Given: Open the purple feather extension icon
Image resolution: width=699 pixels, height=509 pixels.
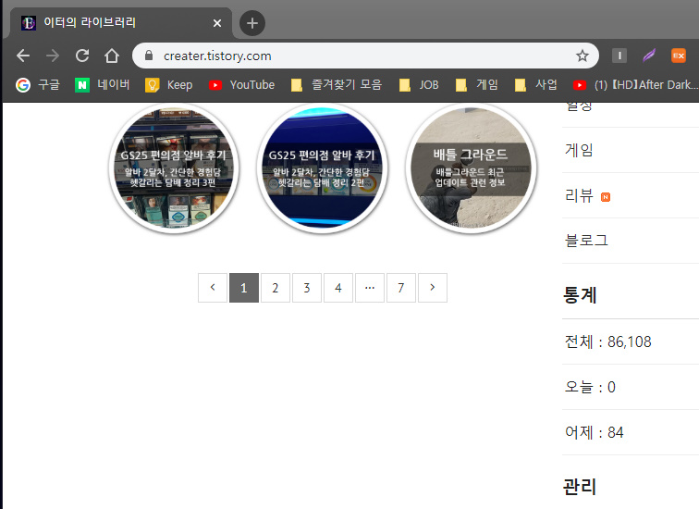Looking at the screenshot, I should pos(649,56).
